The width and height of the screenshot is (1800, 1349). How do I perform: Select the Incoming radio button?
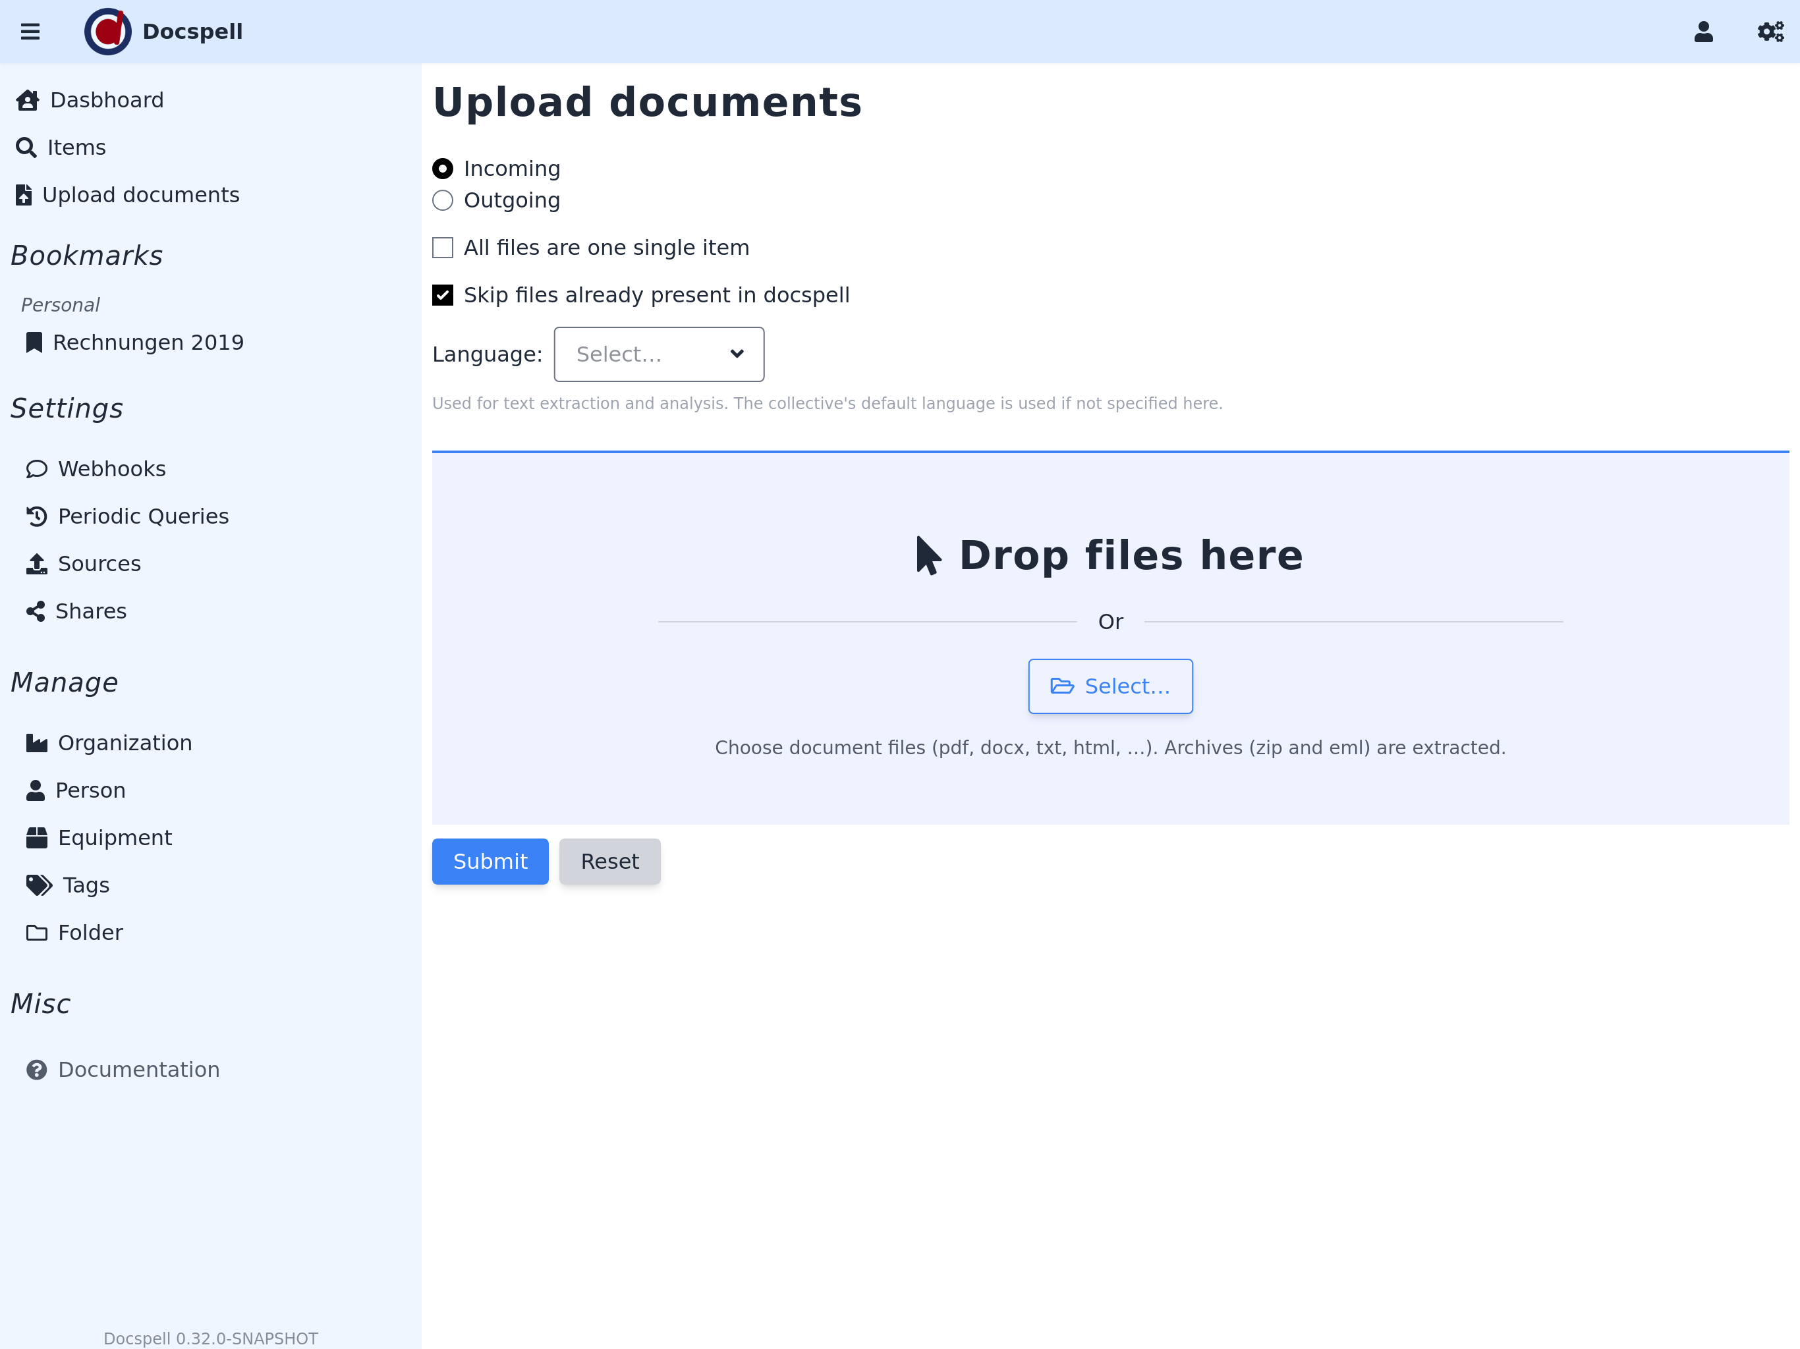(443, 169)
